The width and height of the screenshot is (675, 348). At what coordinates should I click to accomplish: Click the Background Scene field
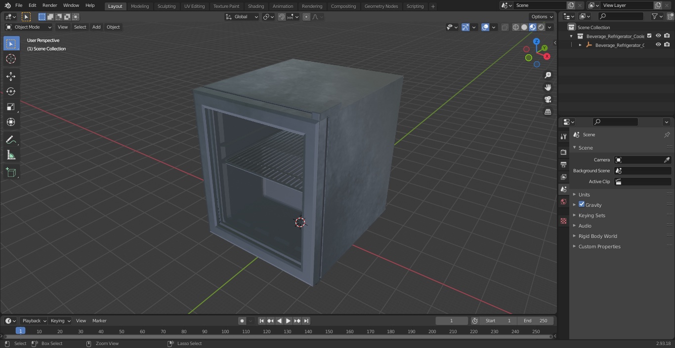(642, 171)
